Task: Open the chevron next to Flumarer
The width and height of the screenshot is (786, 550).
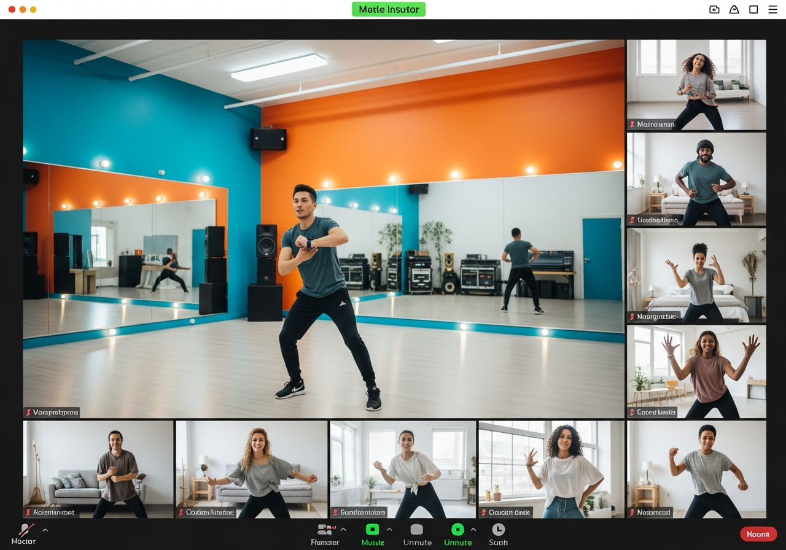Action: (343, 530)
